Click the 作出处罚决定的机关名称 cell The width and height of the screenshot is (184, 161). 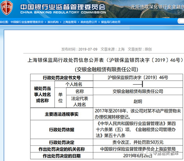tap(62, 149)
